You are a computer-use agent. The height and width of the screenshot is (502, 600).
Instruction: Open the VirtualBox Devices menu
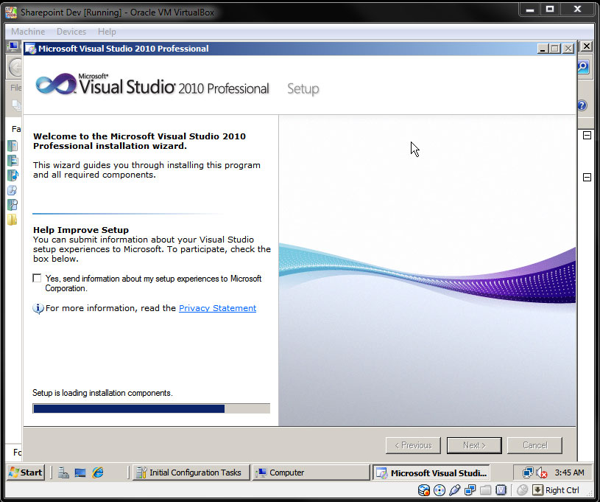(x=71, y=32)
